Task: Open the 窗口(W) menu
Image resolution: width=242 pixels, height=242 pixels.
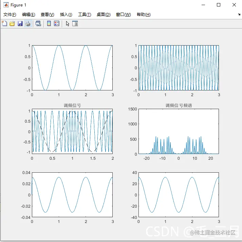Action: (123, 15)
